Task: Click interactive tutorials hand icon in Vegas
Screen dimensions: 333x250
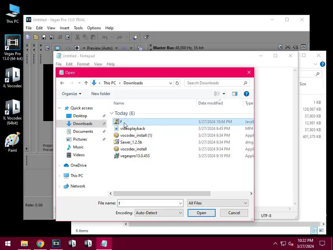Action: pyautogui.click(x=136, y=37)
